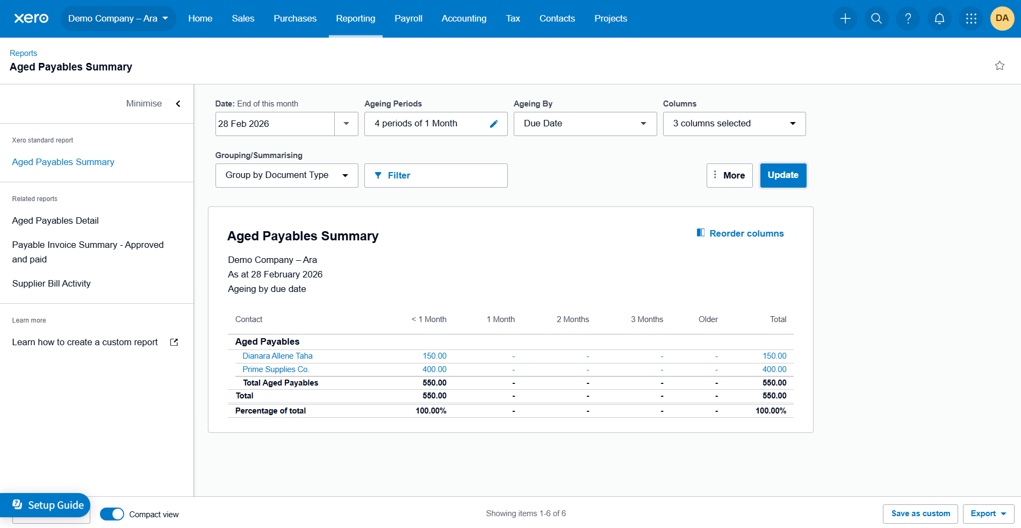Open the external link icon for custom report
Viewport: 1021px width, 528px height.
[x=174, y=343]
